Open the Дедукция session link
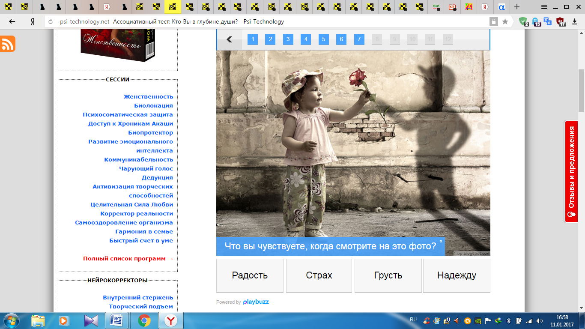 (x=157, y=178)
